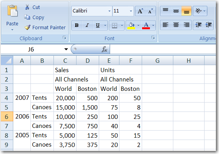Viewport: 219px width, 154px height.
Task: Select column A header
Action: coord(22,61)
